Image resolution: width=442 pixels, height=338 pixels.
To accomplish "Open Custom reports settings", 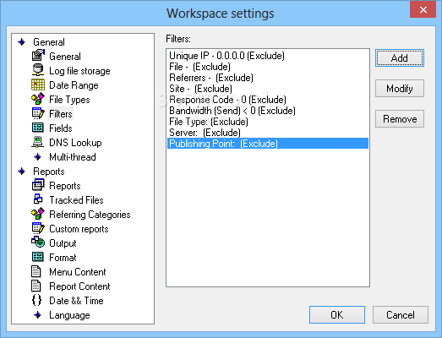I will (79, 229).
